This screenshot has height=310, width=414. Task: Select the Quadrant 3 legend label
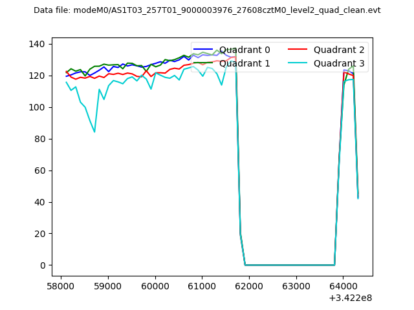click(x=339, y=63)
